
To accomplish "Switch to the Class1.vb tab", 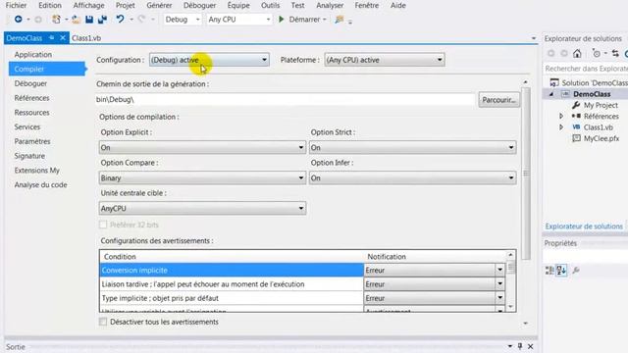I will pos(86,38).
